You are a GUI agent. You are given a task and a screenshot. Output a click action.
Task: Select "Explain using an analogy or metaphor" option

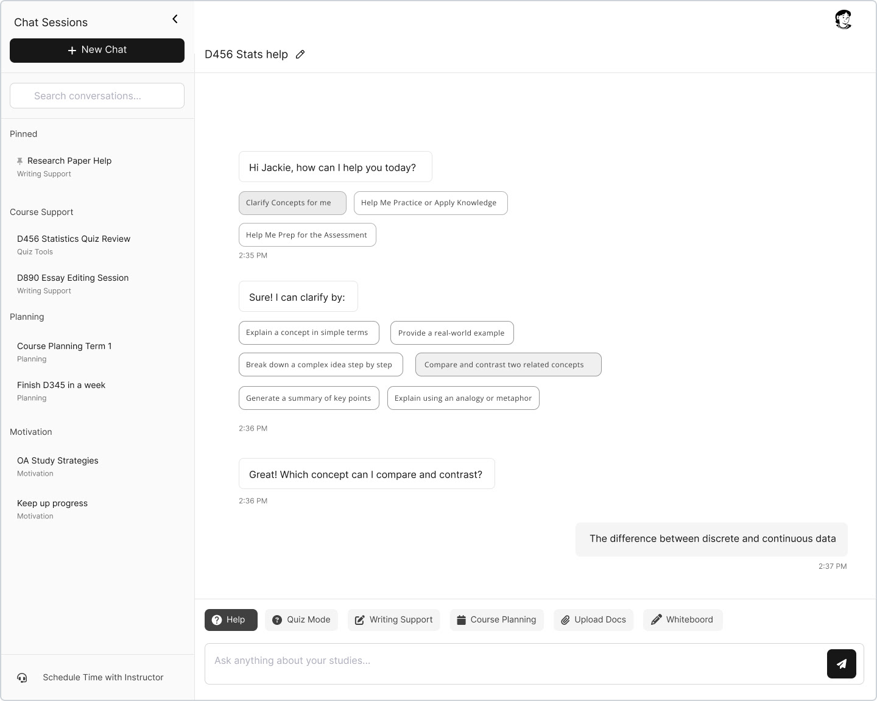click(x=463, y=398)
